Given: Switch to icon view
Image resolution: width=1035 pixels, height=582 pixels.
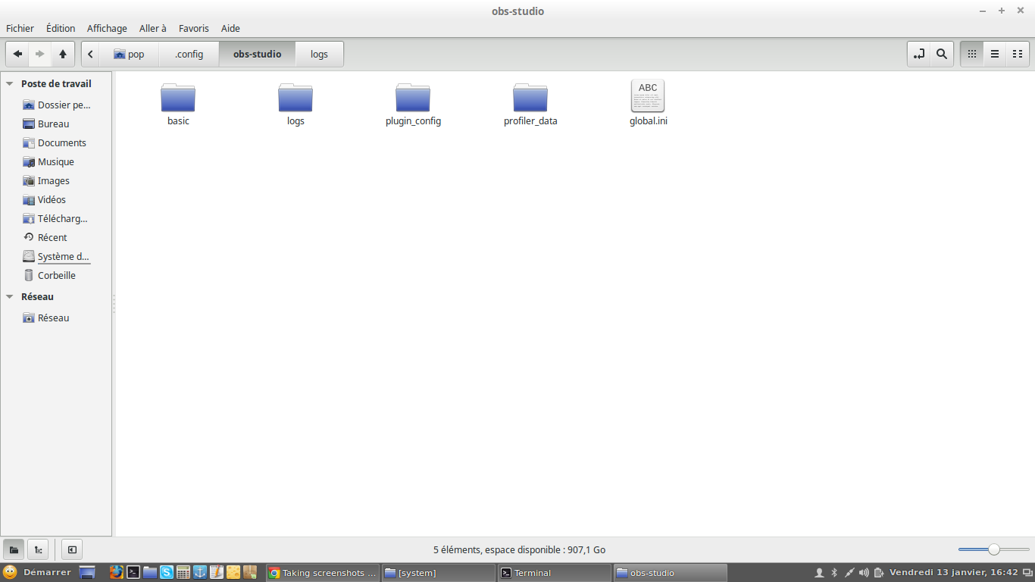Looking at the screenshot, I should (972, 54).
